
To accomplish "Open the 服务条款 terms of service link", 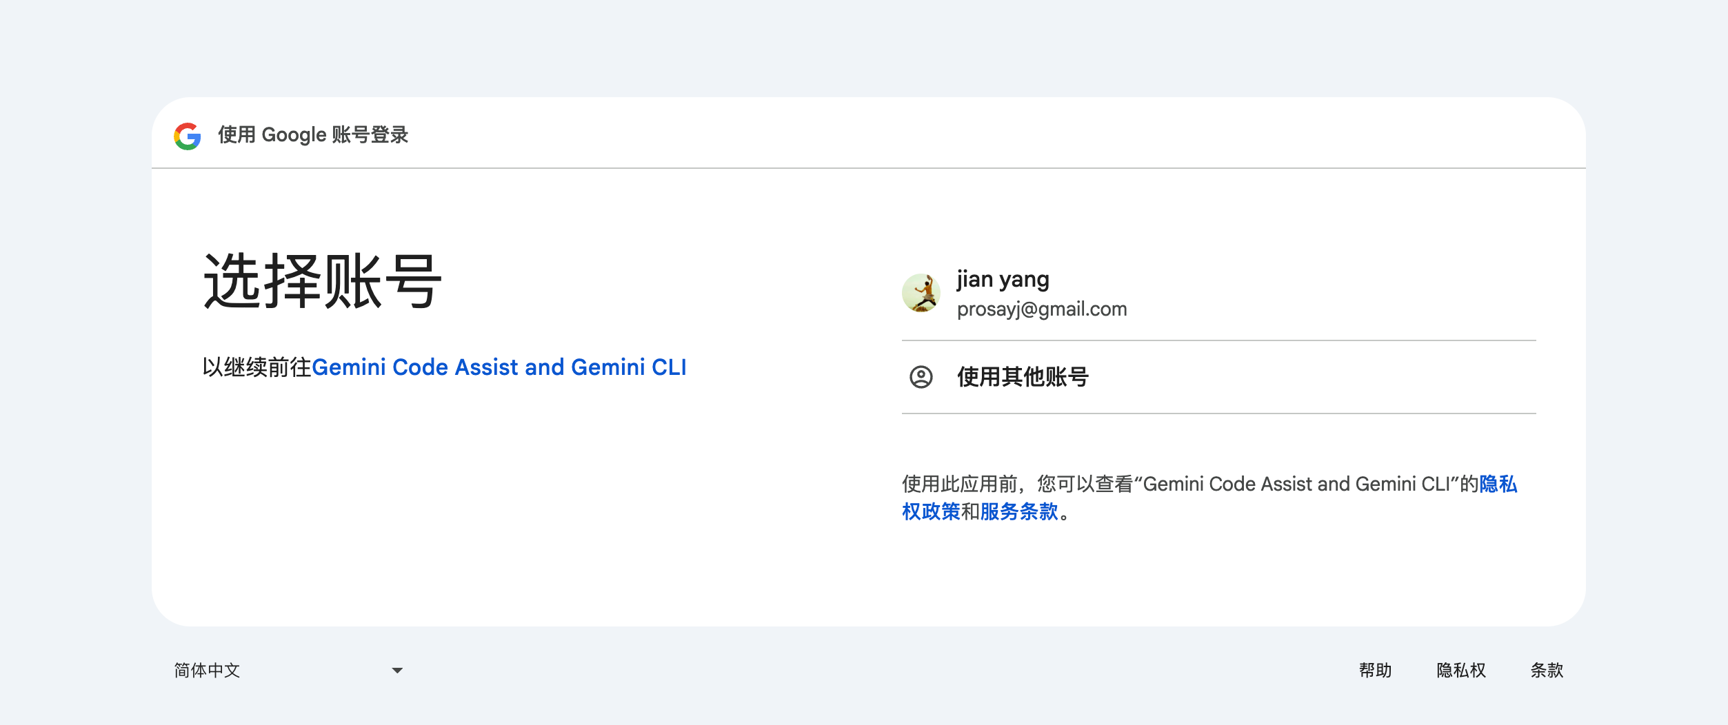I will pos(1019,512).
